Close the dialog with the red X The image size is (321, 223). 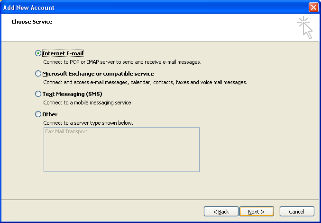point(313,8)
